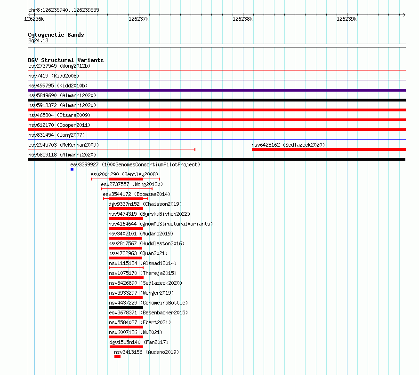Click the red nsv5913372 variant bar
This screenshot has height=375, width=419.
217,110
